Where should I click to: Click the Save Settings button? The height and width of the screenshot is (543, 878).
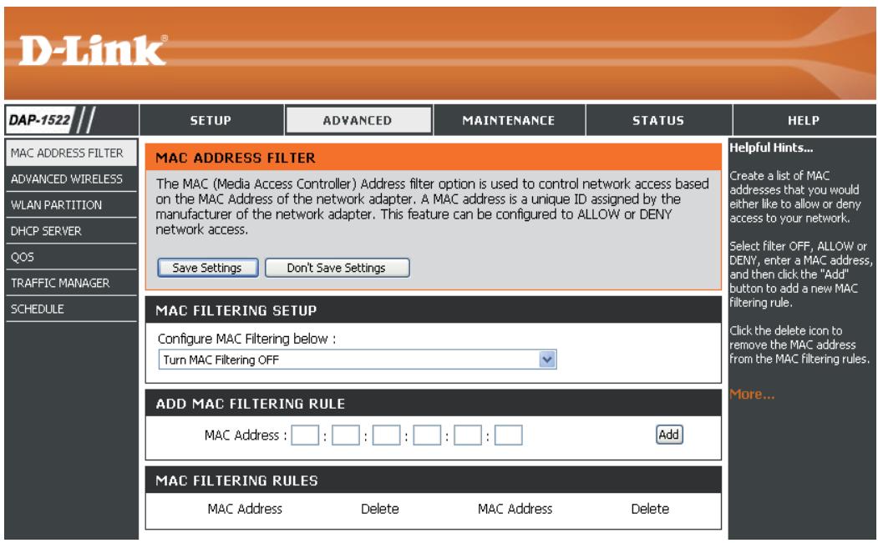(207, 268)
